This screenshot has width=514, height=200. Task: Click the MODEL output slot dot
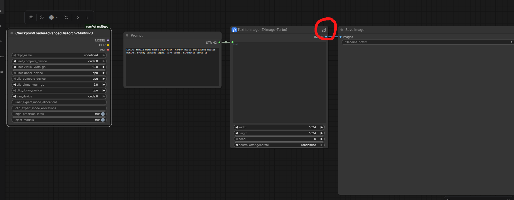pyautogui.click(x=108, y=40)
